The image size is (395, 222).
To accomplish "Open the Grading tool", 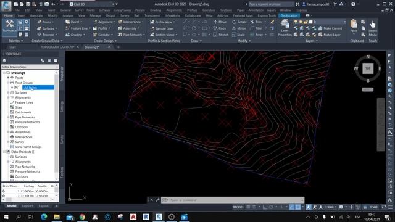I will [x=75, y=35].
